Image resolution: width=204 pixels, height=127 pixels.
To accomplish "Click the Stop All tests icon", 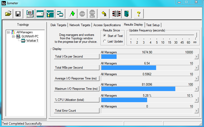I will click(92, 14).
